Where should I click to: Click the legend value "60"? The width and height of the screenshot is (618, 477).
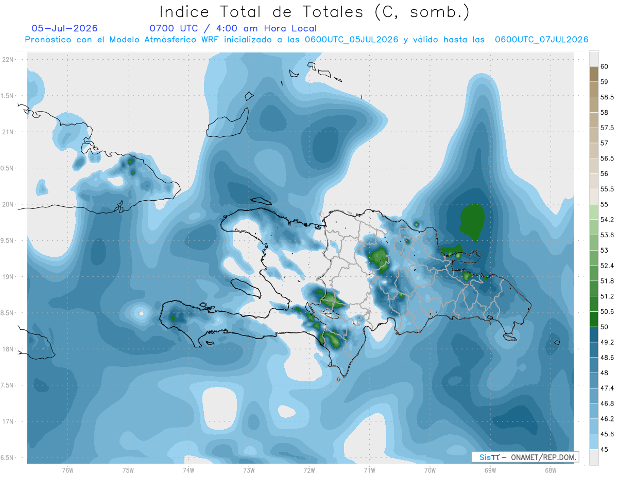605,66
